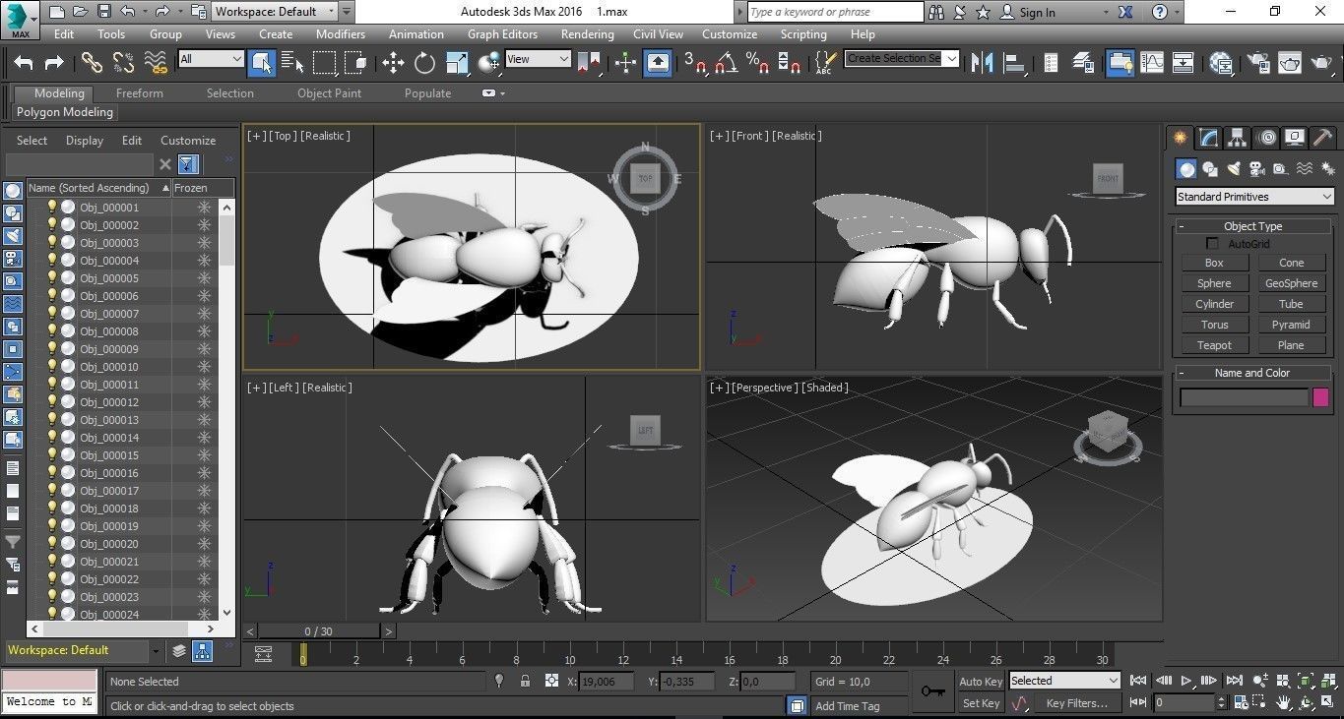Switch to the Object Paint ribbon tab
1344x719 pixels.
(330, 93)
